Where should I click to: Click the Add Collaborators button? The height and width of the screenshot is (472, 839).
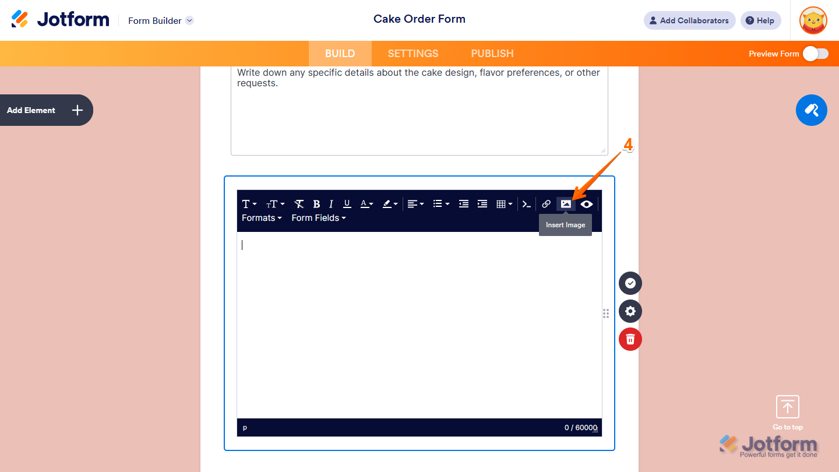[689, 20]
